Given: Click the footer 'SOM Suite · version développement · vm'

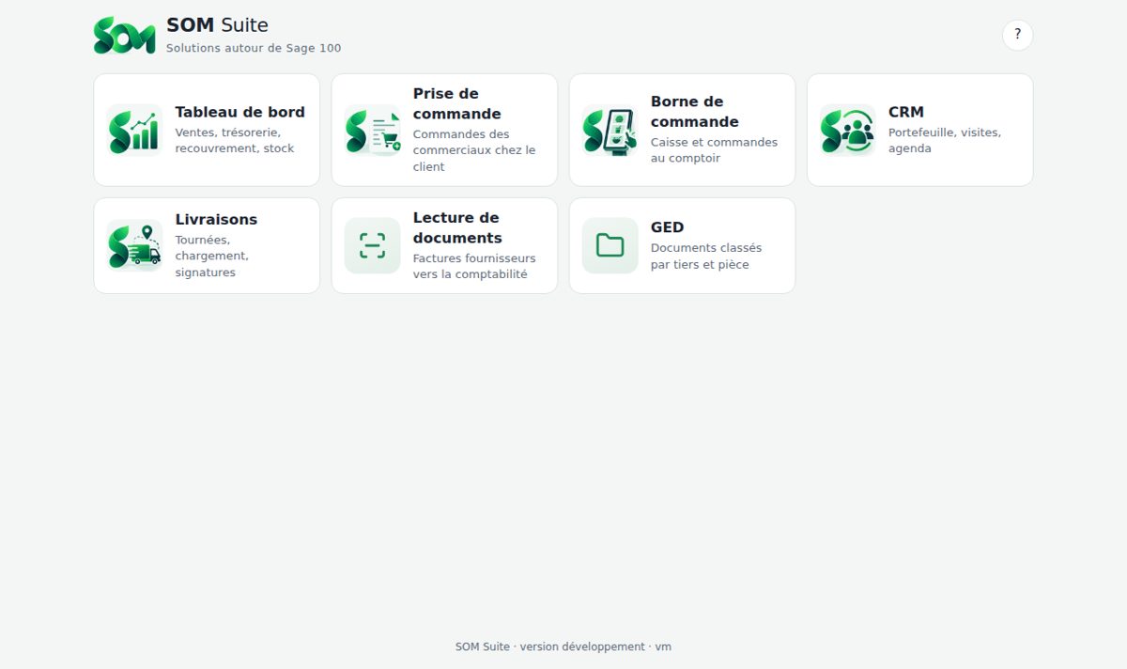Looking at the screenshot, I should click(563, 646).
